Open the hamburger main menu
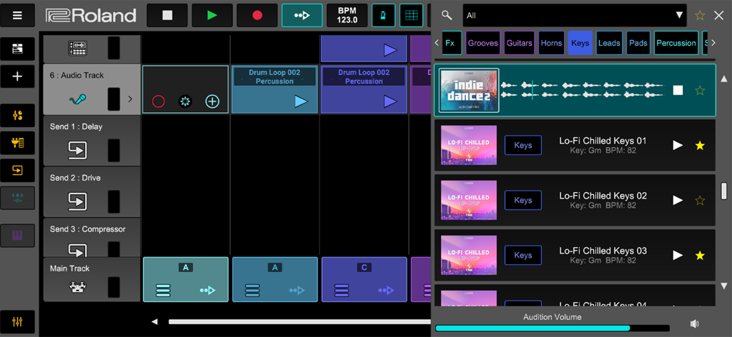 pos(17,16)
